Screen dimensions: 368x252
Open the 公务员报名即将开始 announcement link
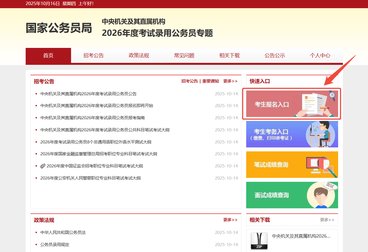click(97, 106)
